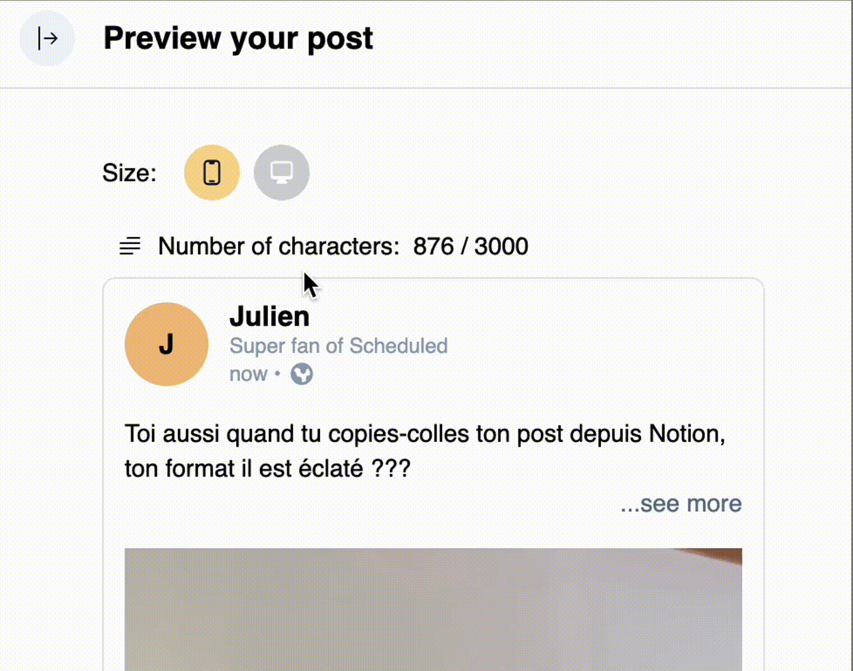This screenshot has width=853, height=671.
Task: Click the orange J avatar
Action: pyautogui.click(x=167, y=344)
